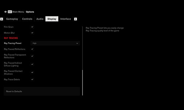Click the Reset to Defaults button
This screenshot has height=110, width=184.
(42, 91)
